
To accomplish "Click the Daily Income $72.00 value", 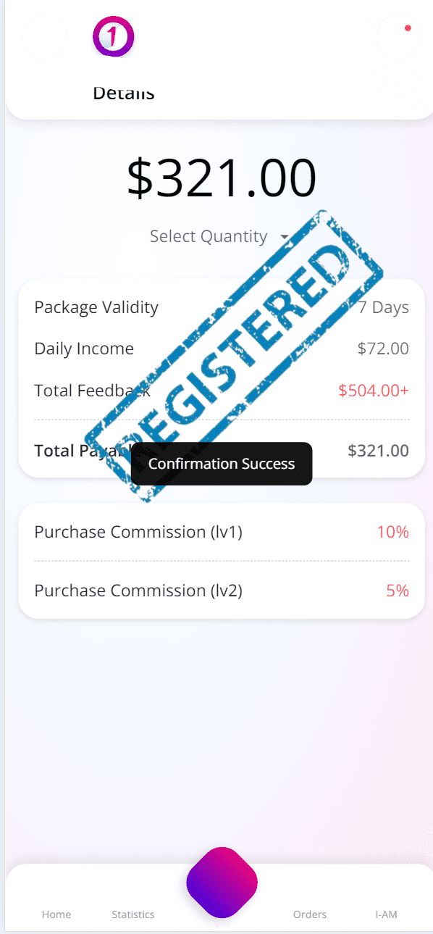I will pyautogui.click(x=383, y=349).
